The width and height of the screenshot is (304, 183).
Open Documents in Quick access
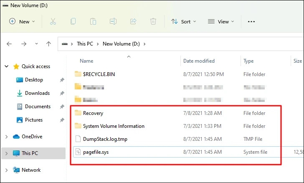(38, 107)
